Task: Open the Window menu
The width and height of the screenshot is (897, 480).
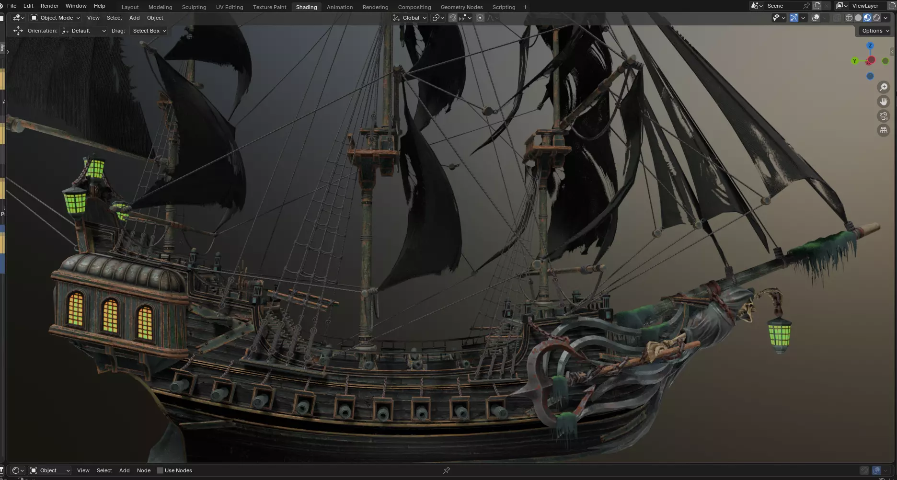Action: pos(76,6)
